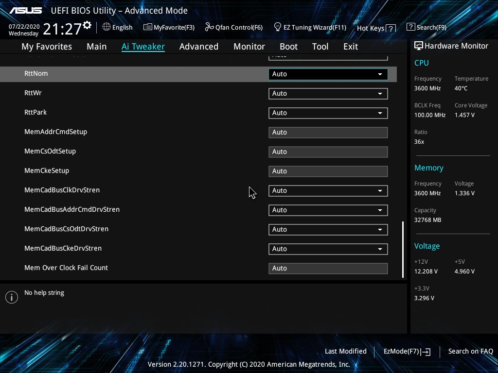
Task: Click Last Modified button
Action: 345,351
